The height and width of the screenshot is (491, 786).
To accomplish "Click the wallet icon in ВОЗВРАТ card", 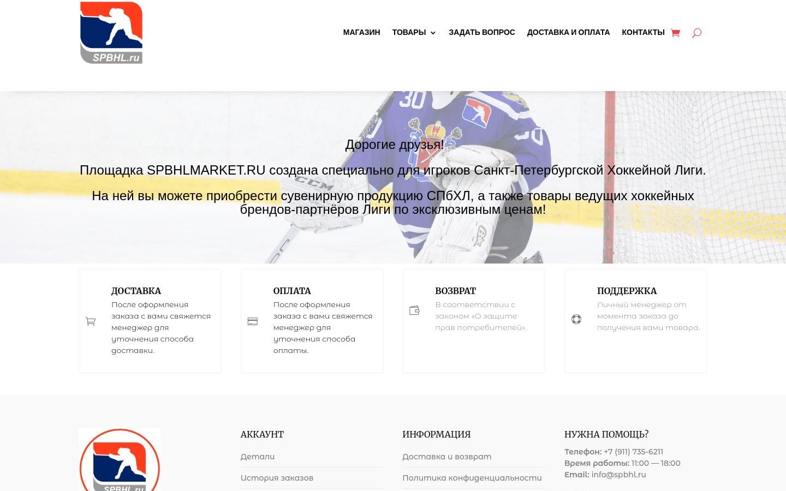I will tap(414, 310).
